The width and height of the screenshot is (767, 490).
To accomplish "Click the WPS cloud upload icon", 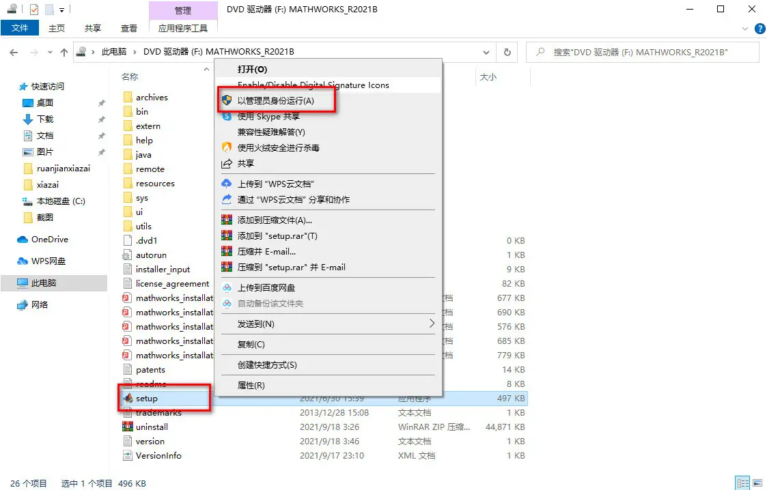I will (x=227, y=184).
